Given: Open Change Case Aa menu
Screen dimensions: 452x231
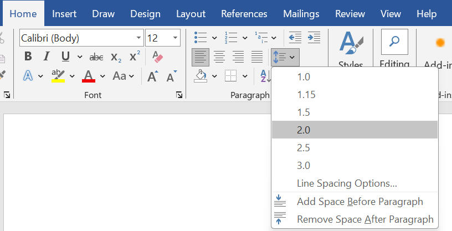Looking at the screenshot, I should click(124, 76).
